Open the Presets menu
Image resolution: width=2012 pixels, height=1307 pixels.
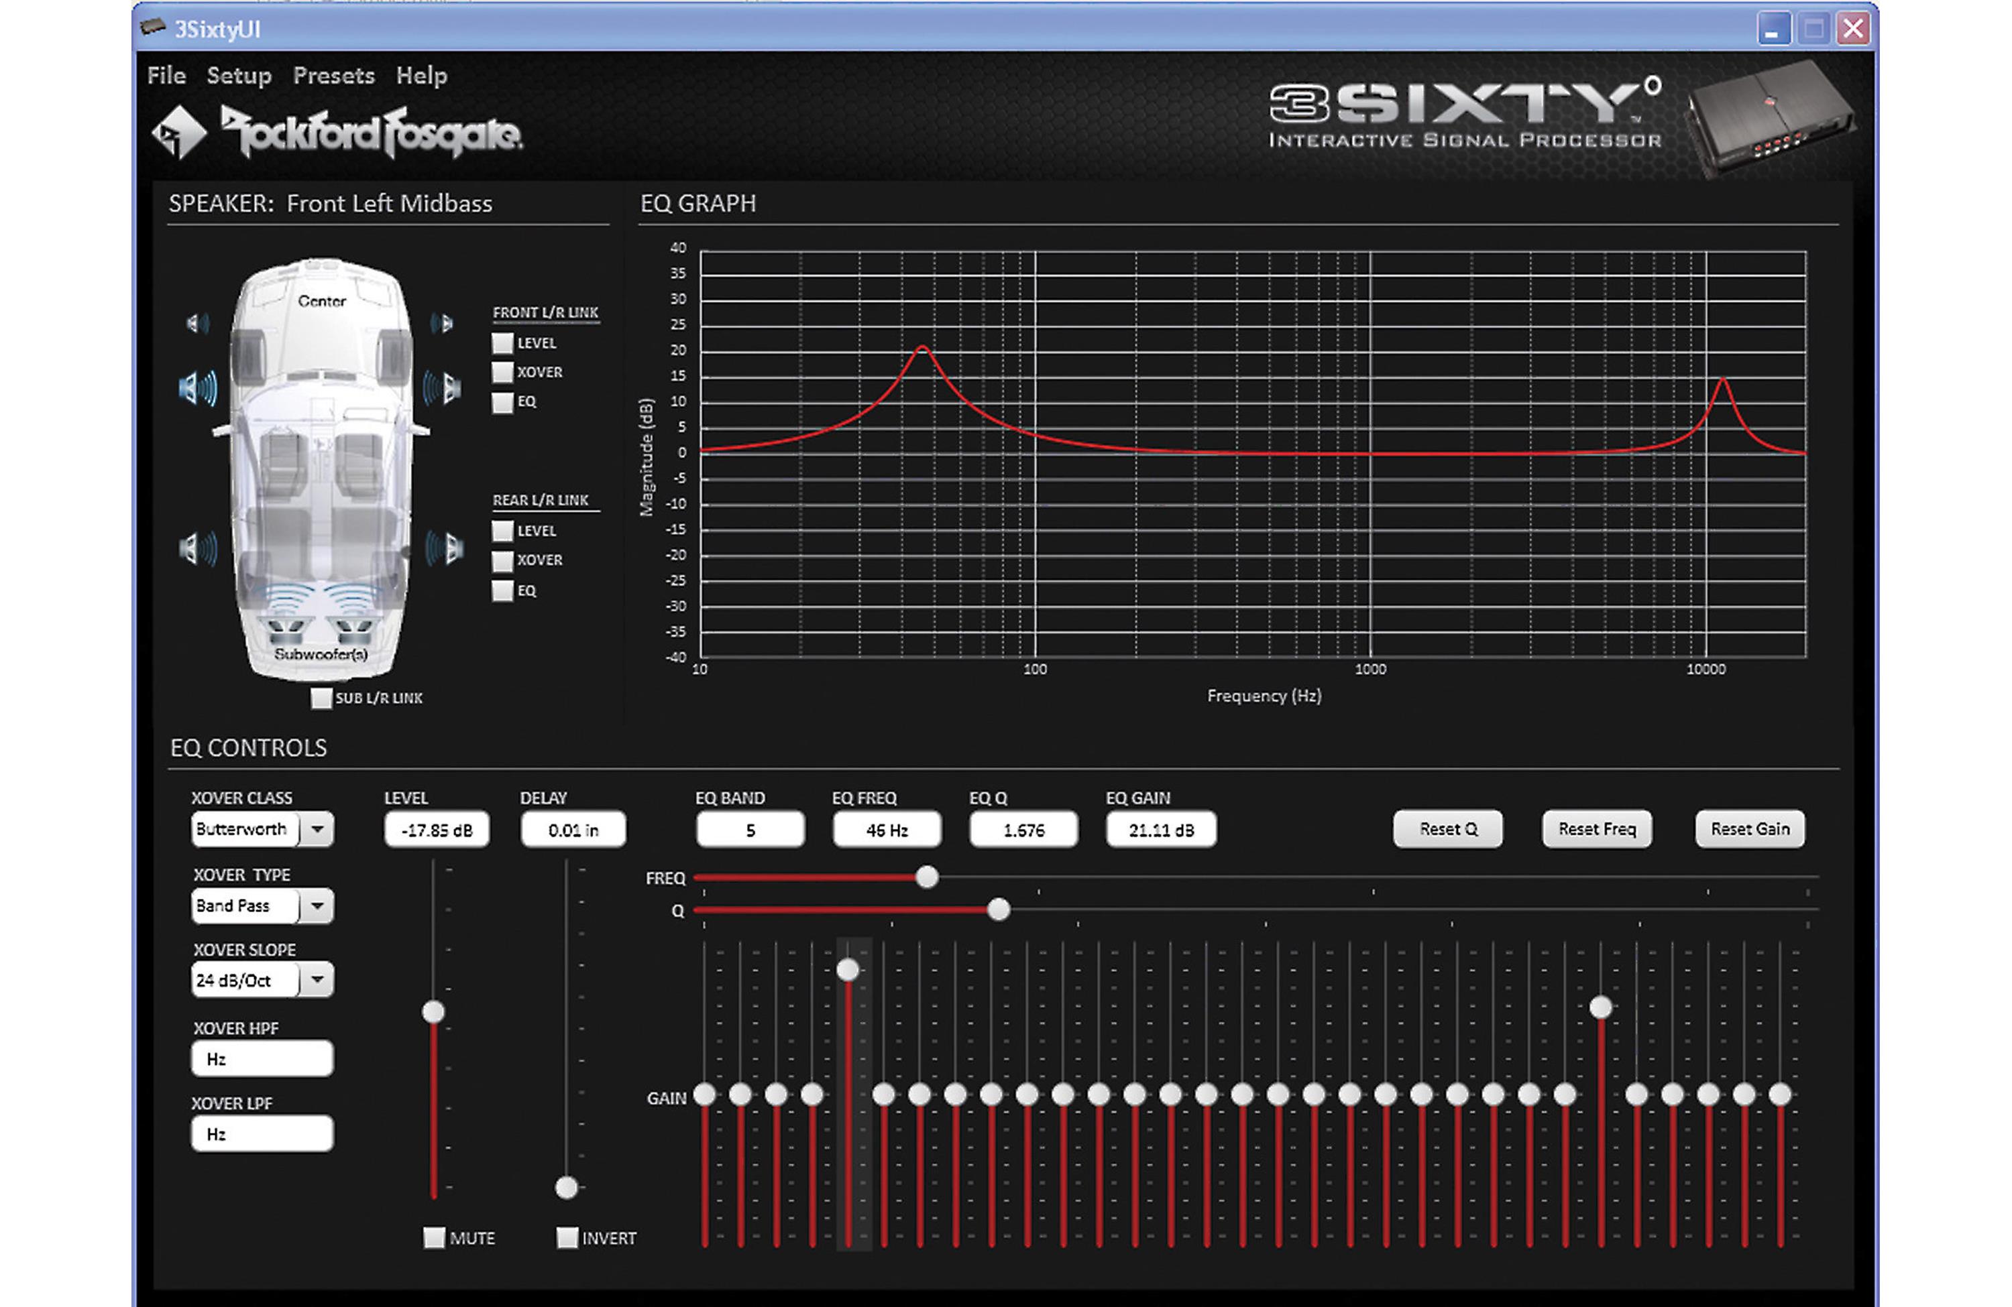click(x=334, y=75)
